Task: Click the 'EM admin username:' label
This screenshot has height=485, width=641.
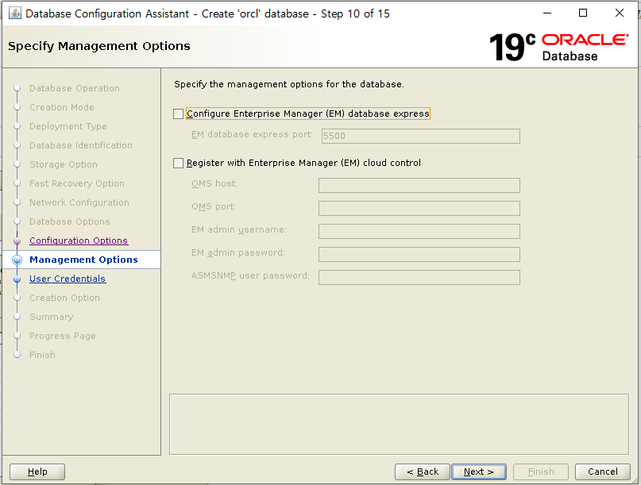Action: [x=239, y=229]
